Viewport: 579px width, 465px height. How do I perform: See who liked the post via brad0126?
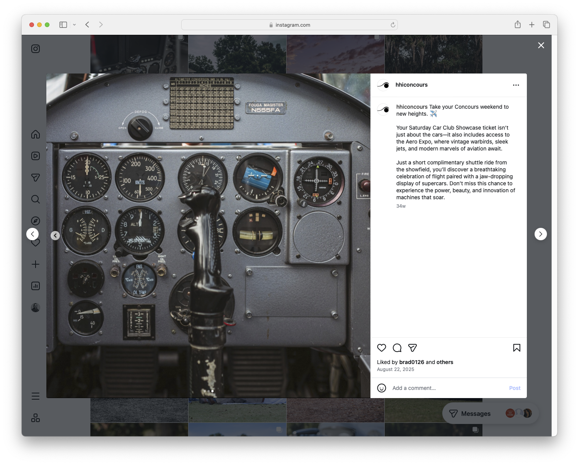pos(411,362)
